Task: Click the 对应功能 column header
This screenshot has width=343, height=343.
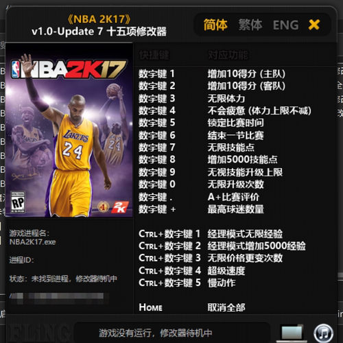Action: point(228,55)
